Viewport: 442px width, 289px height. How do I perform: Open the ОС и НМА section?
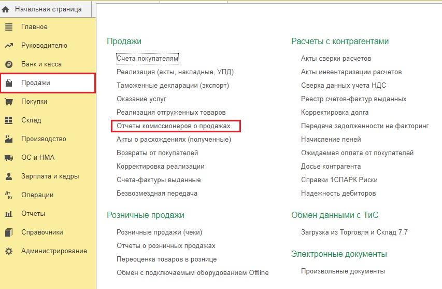click(x=48, y=158)
